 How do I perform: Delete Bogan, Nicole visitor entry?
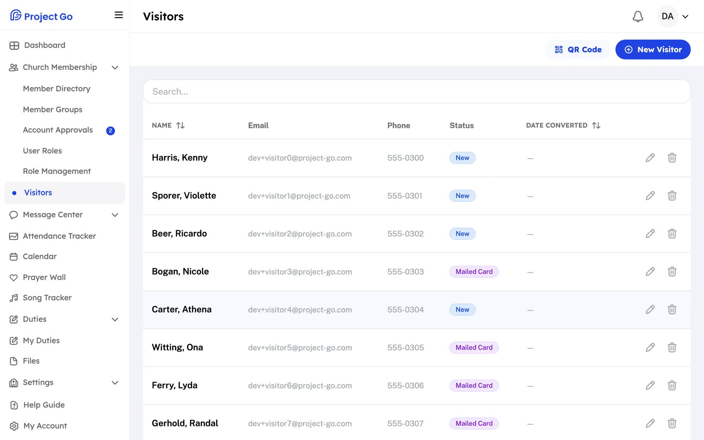click(x=672, y=272)
